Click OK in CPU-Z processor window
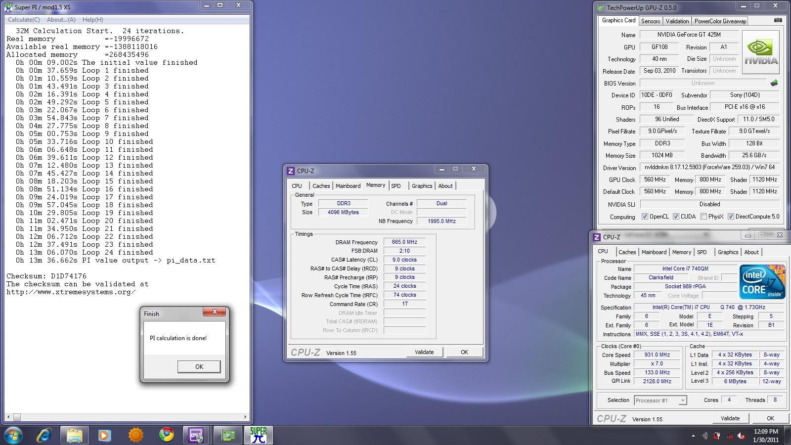791x445 pixels. click(770, 418)
